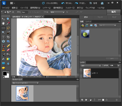122x106 pixels.
Task: Open the layers panel flyout menu
Action: 120,62
